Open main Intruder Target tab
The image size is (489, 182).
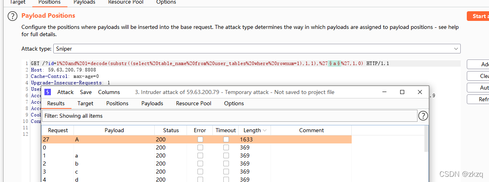(x=17, y=2)
